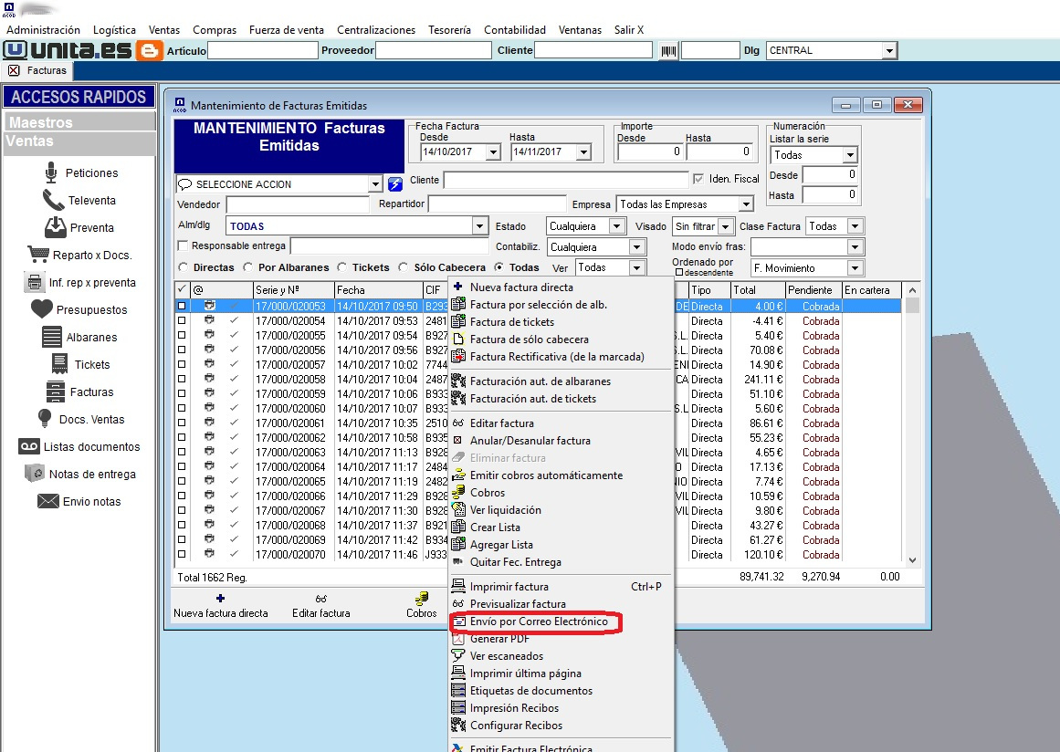Choose Envío por Correo Electrónico menu entry
This screenshot has height=752, width=1060.
[x=539, y=621]
